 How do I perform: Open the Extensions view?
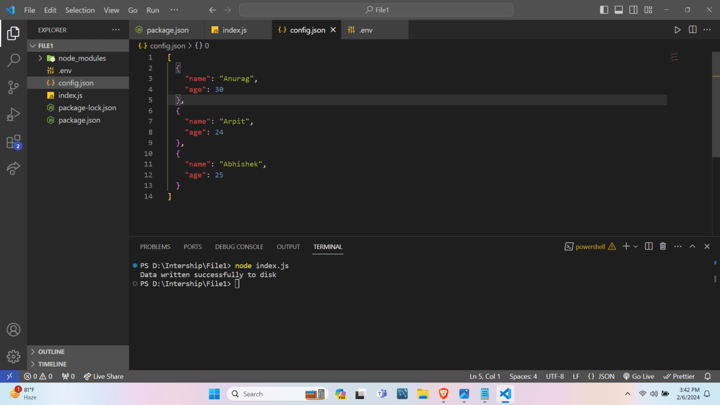(14, 141)
